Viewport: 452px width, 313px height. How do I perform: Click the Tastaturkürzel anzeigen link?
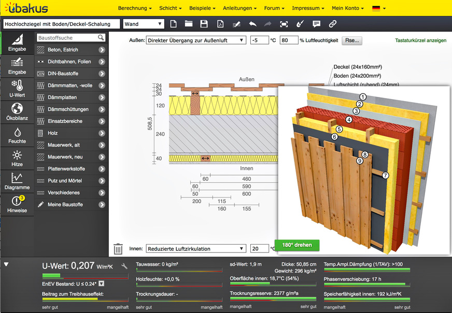[x=420, y=40]
